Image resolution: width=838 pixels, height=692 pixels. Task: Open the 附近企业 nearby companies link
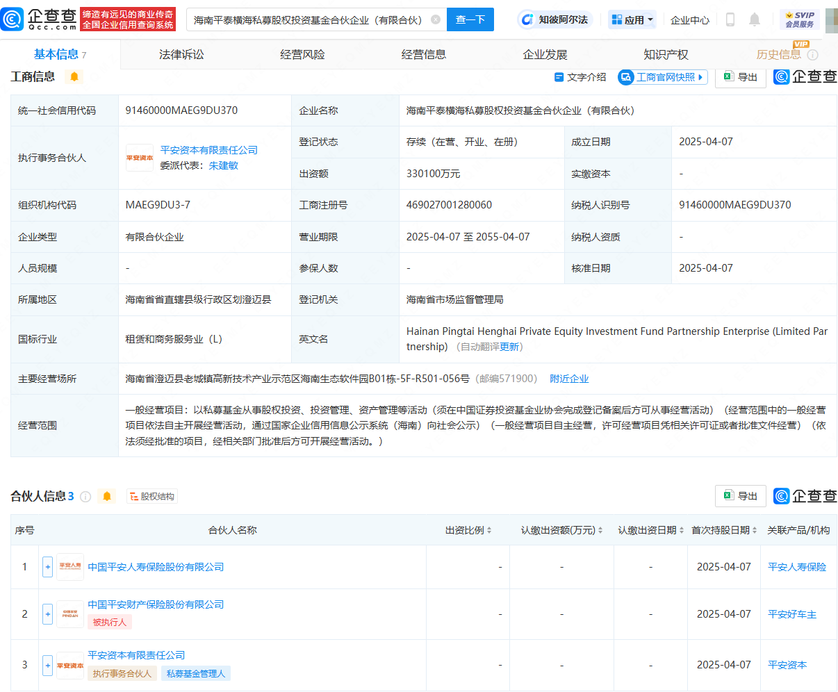pos(569,378)
